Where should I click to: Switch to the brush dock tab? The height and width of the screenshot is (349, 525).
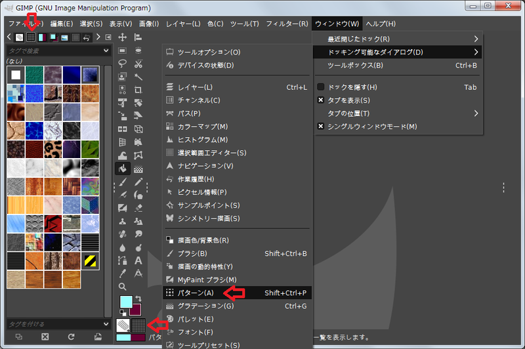(x=20, y=37)
